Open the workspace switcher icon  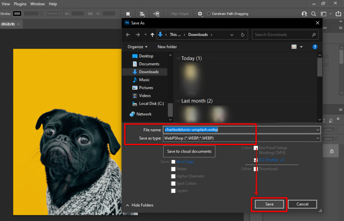[x=324, y=14]
